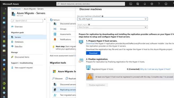Screen dimensions: 174x98
Task: Expand the left sidebar chevron
Action: [x=6, y=9]
